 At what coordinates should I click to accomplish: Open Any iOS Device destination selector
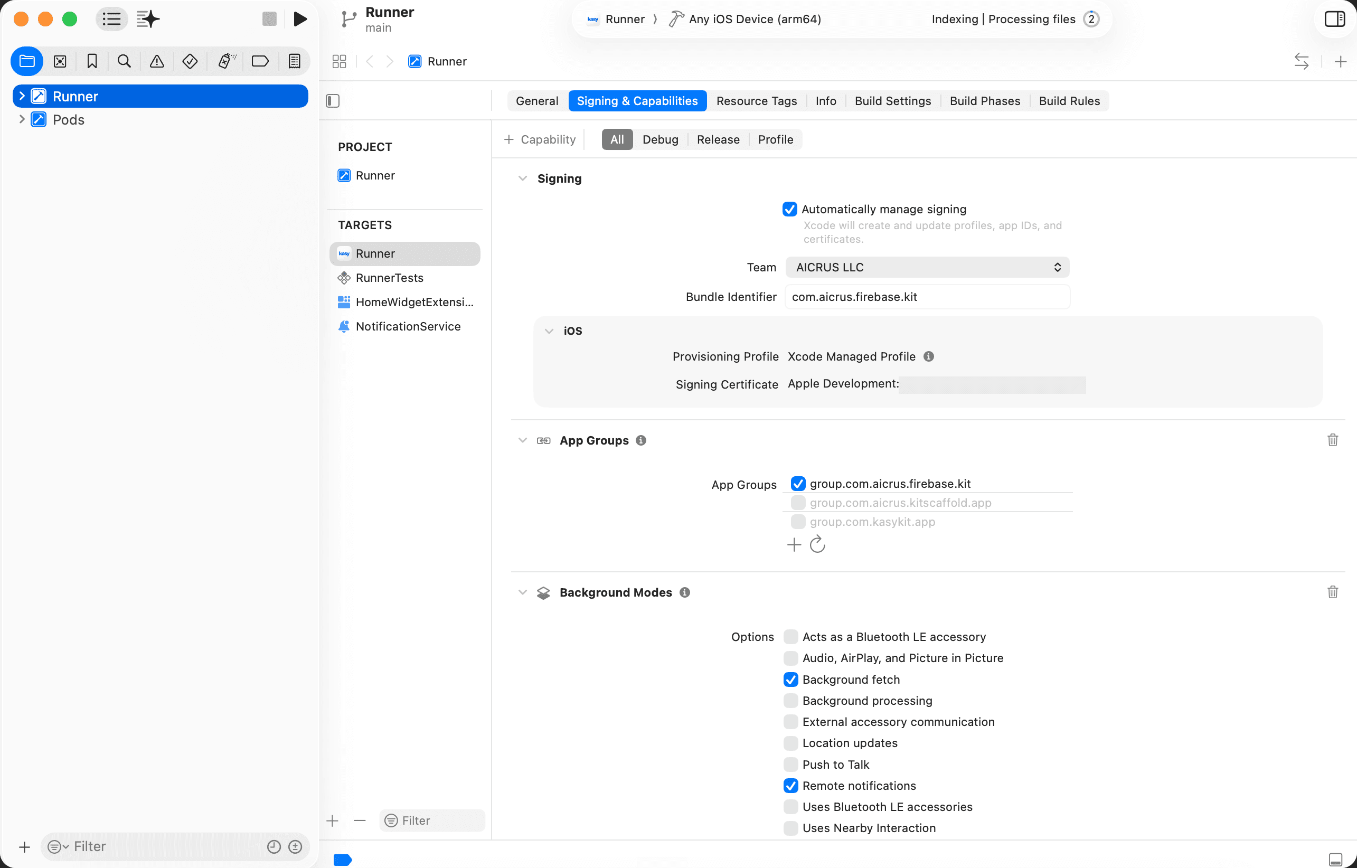click(x=745, y=19)
